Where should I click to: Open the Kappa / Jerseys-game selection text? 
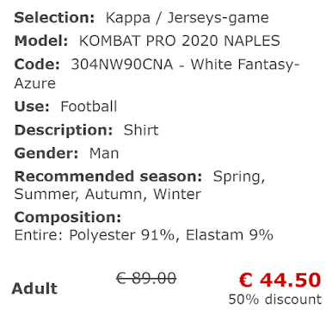coord(188,18)
